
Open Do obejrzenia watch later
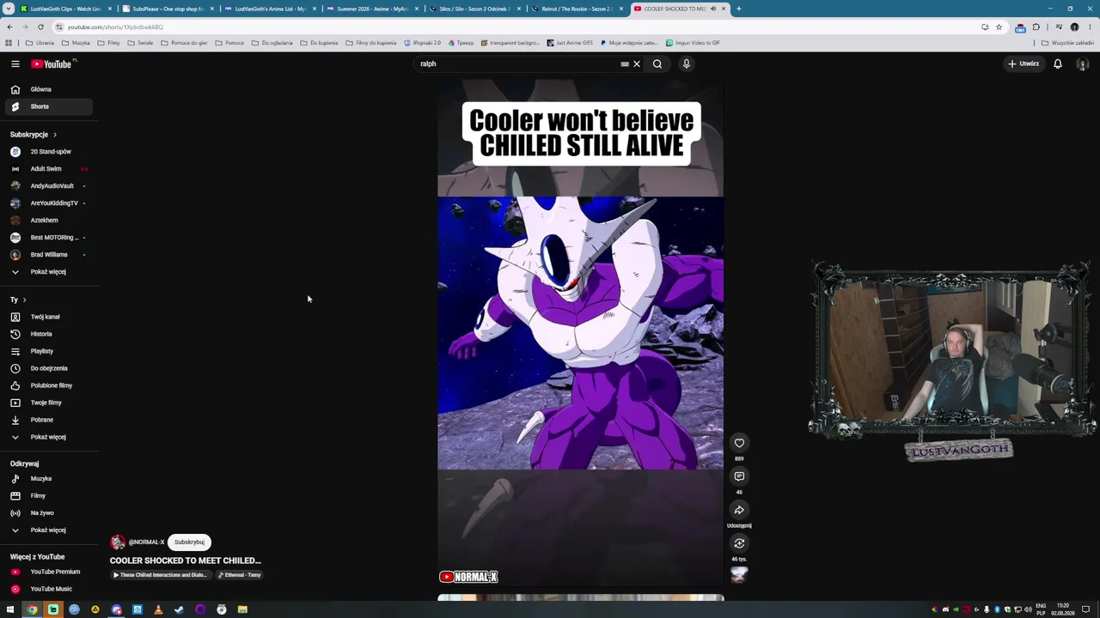48,368
